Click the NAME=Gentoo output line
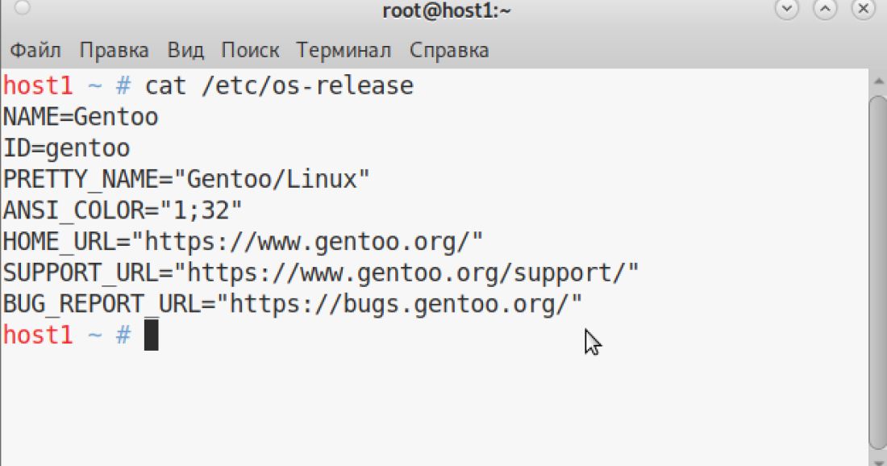The image size is (887, 466). (81, 117)
